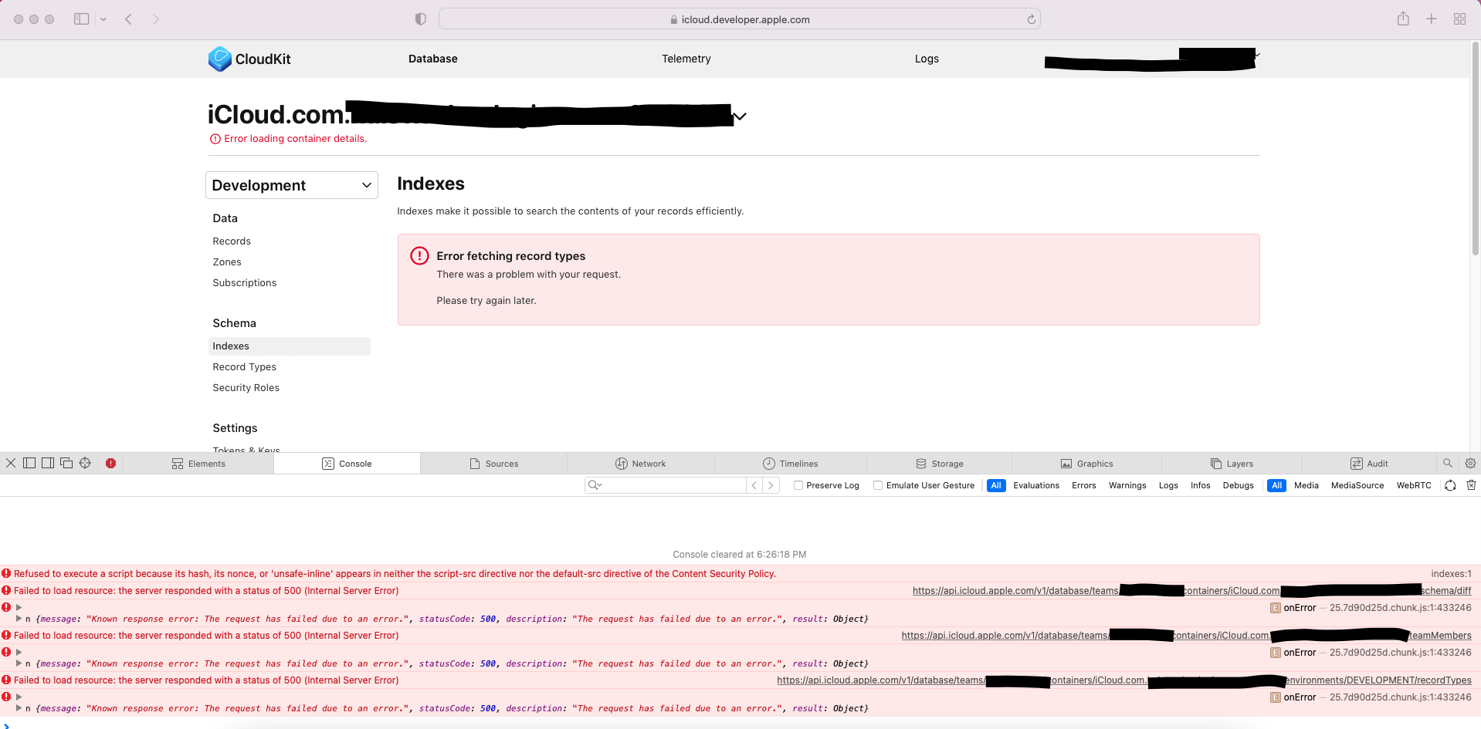1481x729 pixels.
Task: Switch to the Elements inspector tab
Action: tap(198, 464)
